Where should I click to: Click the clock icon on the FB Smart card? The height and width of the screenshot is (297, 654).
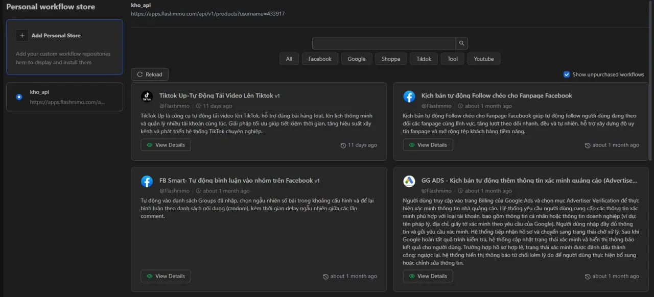pos(325,276)
